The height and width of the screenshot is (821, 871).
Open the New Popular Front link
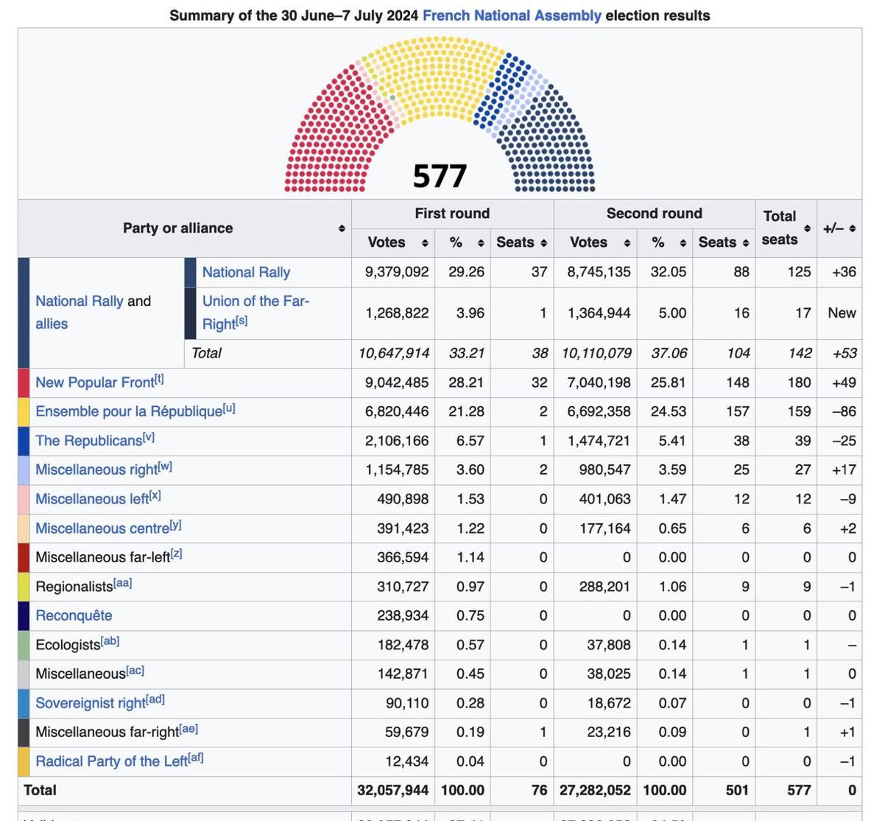pyautogui.click(x=94, y=382)
